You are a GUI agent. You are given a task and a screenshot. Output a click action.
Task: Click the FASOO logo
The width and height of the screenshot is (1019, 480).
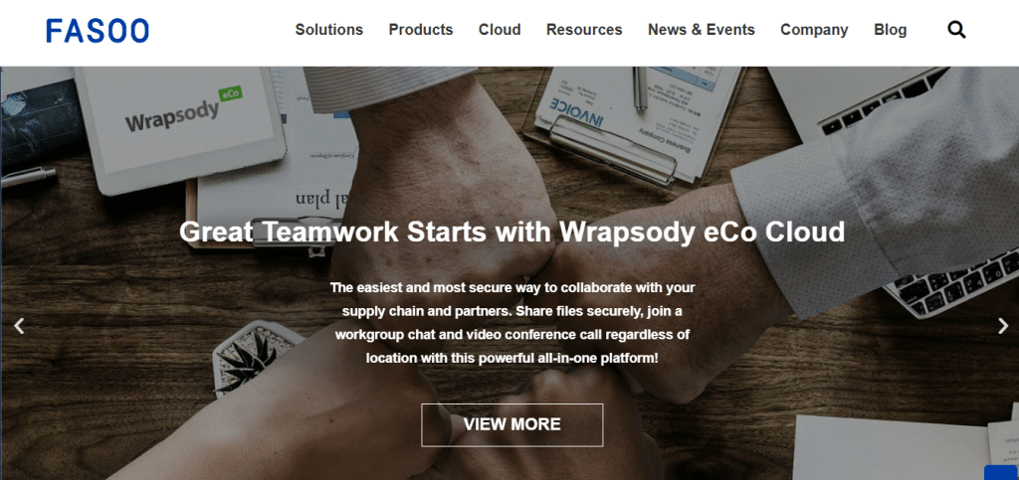tap(98, 31)
